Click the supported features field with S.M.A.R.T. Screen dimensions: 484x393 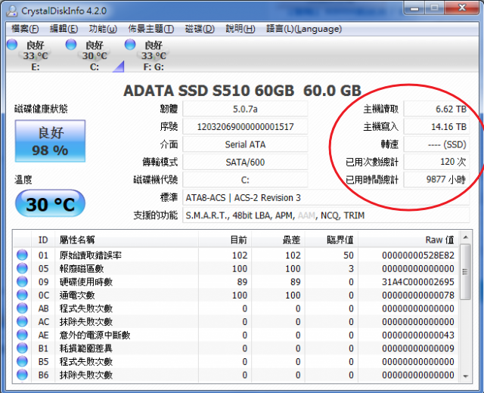coord(326,215)
